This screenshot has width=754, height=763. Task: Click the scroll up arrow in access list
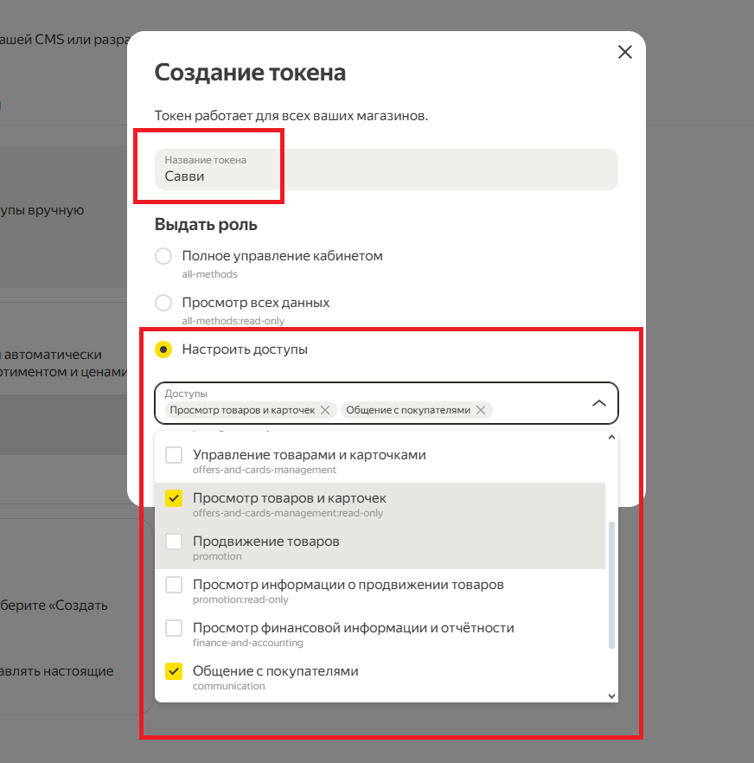[x=612, y=438]
